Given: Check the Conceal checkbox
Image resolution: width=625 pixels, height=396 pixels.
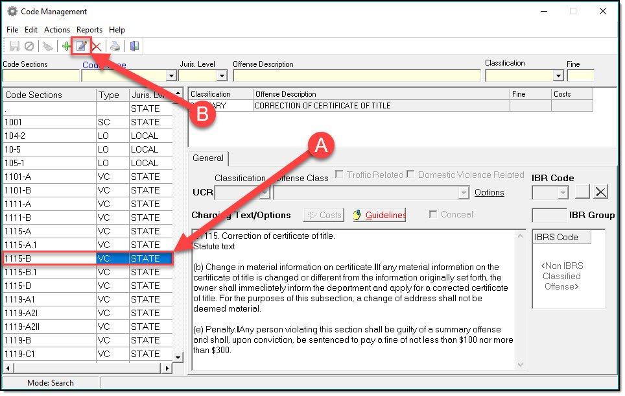Looking at the screenshot, I should tap(433, 215).
